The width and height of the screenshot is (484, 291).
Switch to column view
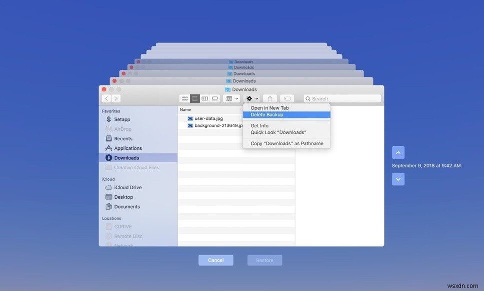click(204, 98)
